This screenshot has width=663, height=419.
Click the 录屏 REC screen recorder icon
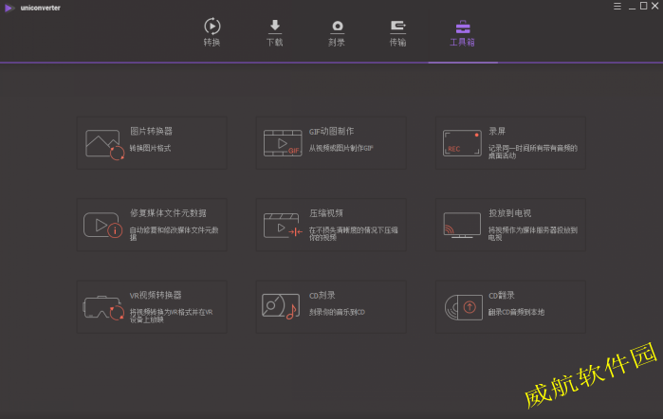[x=462, y=143]
